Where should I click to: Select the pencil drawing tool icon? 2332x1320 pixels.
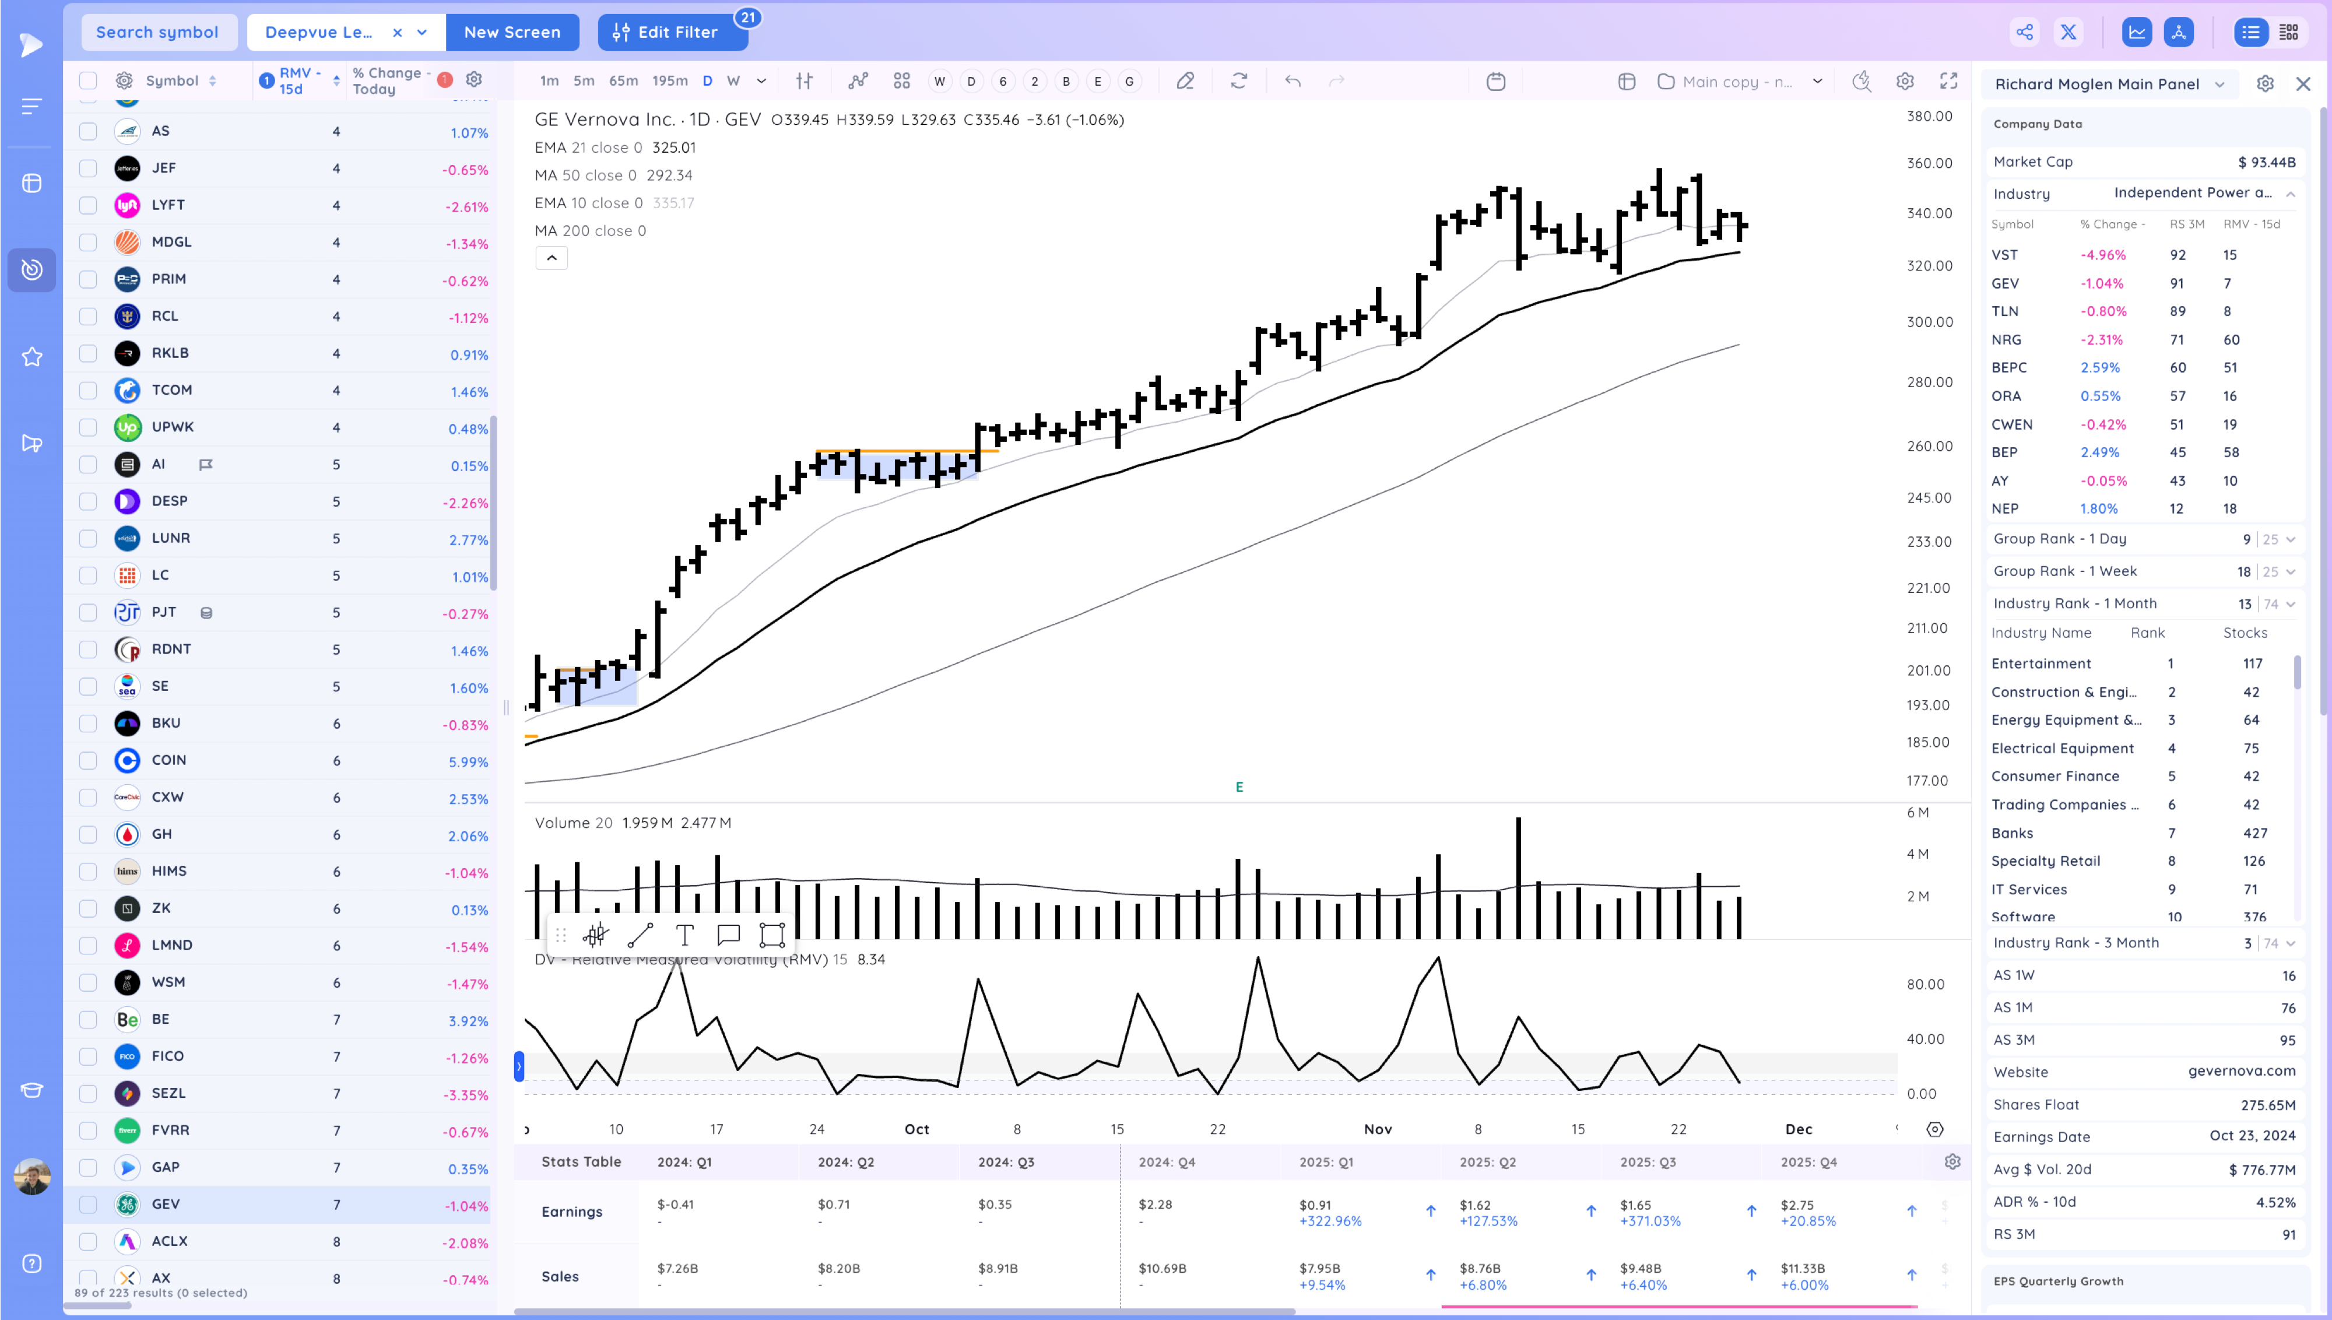tap(1185, 80)
